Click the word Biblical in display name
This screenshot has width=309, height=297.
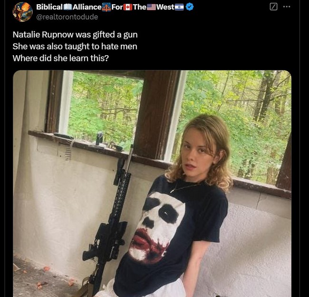point(49,7)
